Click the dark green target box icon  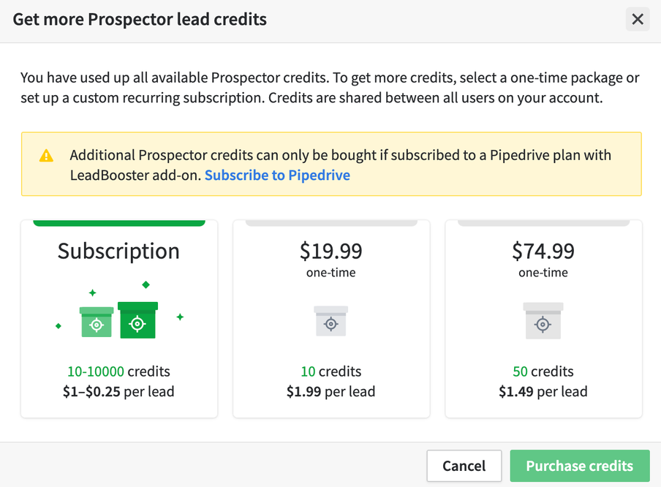(138, 320)
